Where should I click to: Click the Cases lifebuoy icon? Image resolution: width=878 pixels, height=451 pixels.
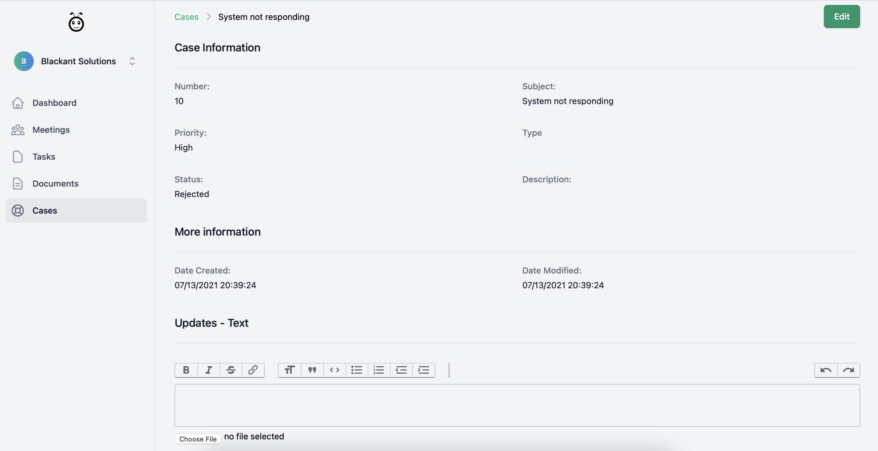[x=17, y=210]
